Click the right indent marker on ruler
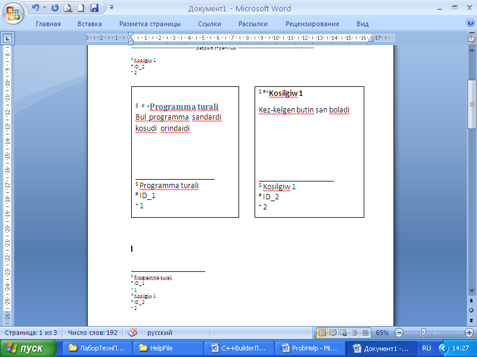 tap(371, 39)
